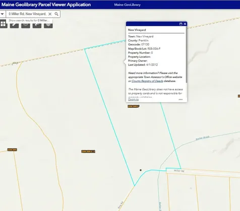The height and width of the screenshot is (211, 240).
Task: Click the Zoom to link in popup
Action: point(133,100)
